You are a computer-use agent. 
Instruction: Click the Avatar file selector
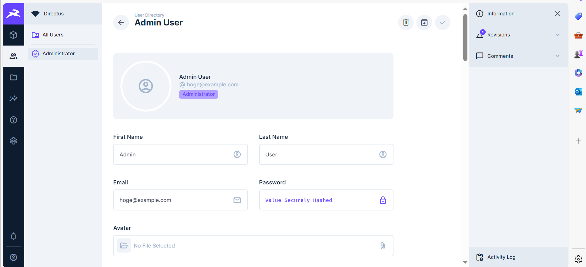coord(253,246)
